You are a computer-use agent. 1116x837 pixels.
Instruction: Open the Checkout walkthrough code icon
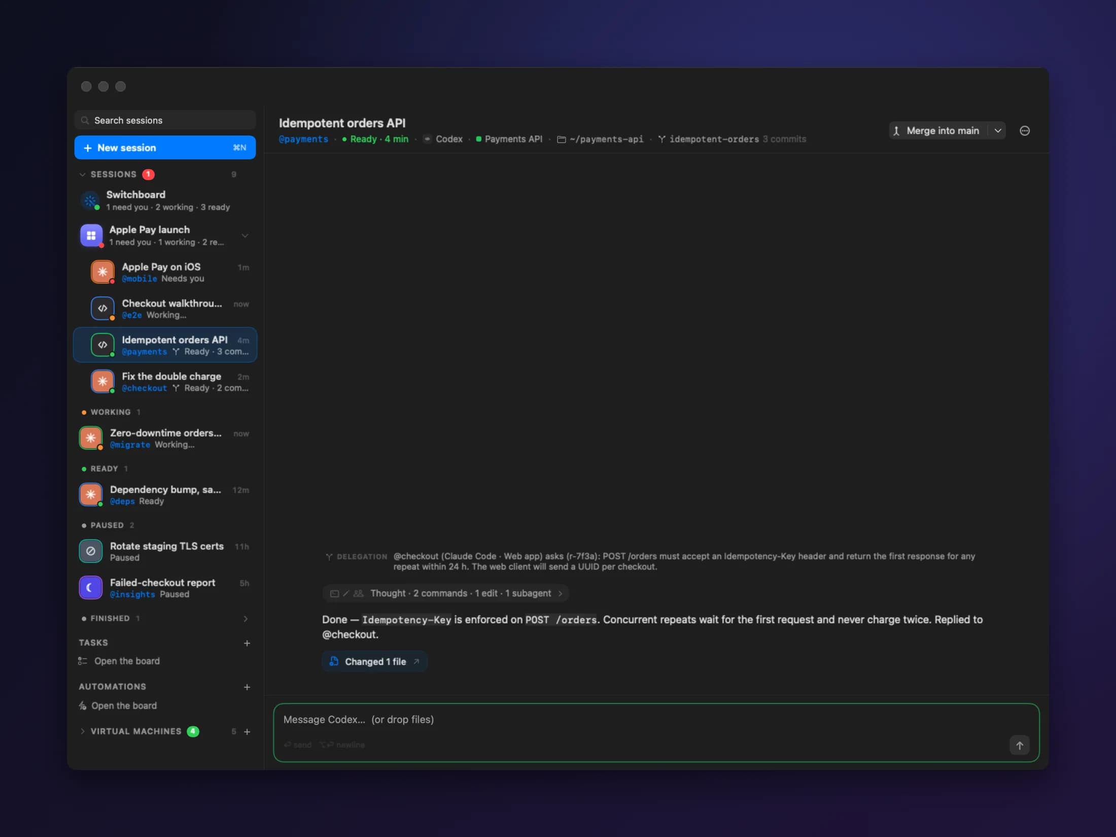click(102, 308)
